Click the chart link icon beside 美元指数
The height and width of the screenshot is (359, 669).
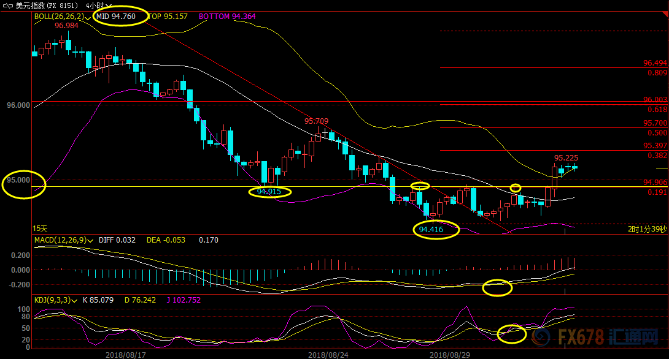pyautogui.click(x=8, y=6)
